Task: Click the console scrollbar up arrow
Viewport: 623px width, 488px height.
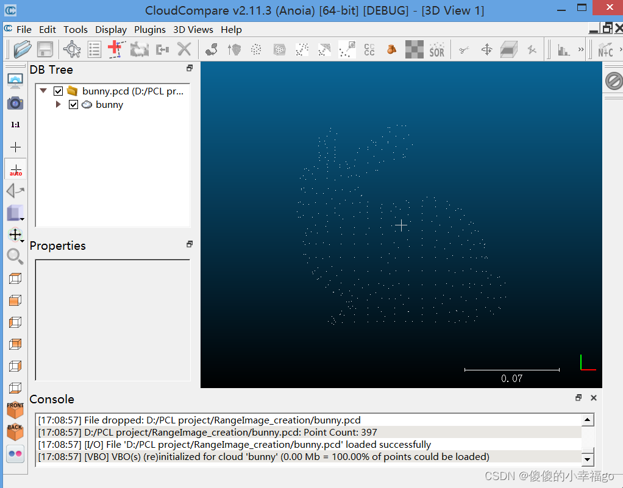Action: tap(587, 420)
